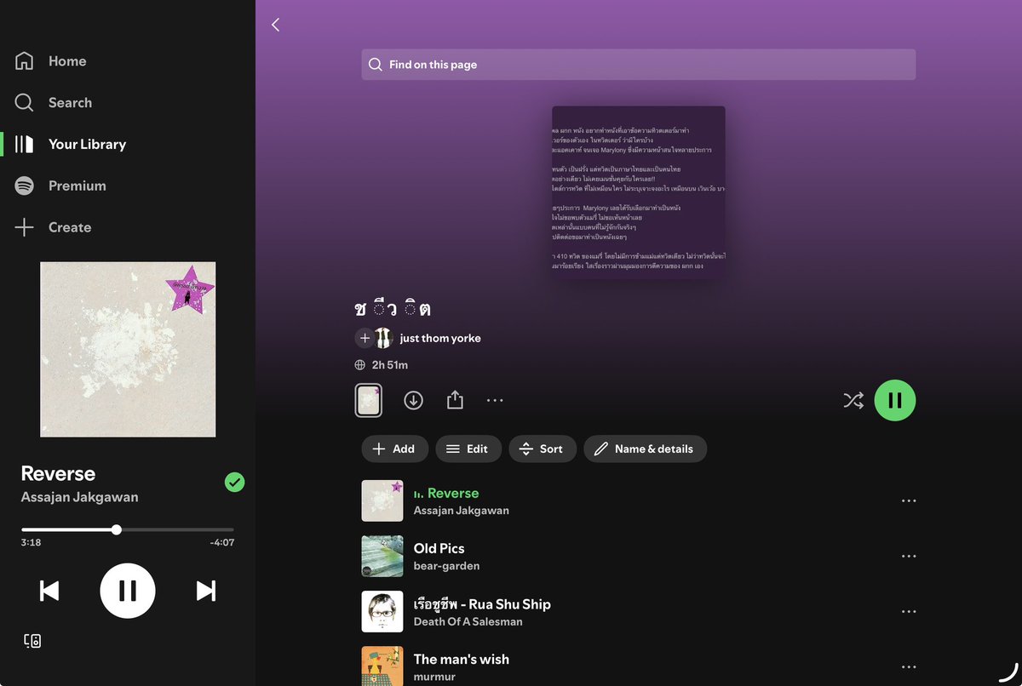Click the Old Pics album thumbnail
The height and width of the screenshot is (686, 1022).
[382, 556]
